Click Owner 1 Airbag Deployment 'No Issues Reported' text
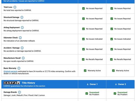135x101 pixels. [x=94, y=29]
